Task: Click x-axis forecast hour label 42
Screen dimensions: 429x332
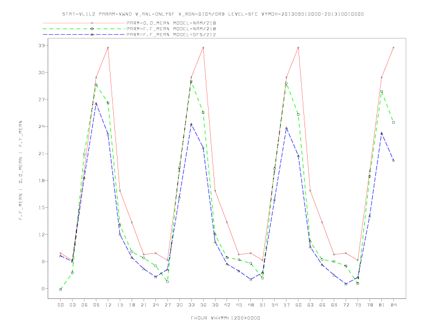Action: coord(227,305)
